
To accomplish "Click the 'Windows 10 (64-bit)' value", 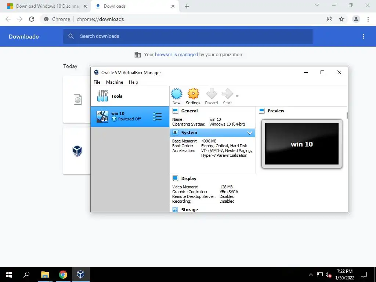I will [x=227, y=124].
